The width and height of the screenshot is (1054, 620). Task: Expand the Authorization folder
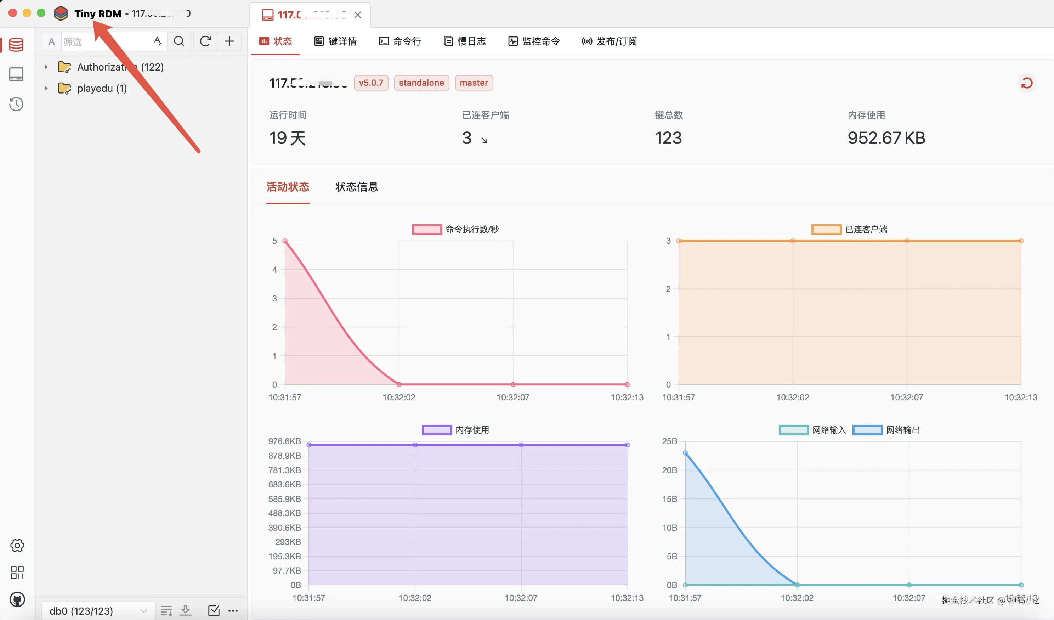[46, 67]
